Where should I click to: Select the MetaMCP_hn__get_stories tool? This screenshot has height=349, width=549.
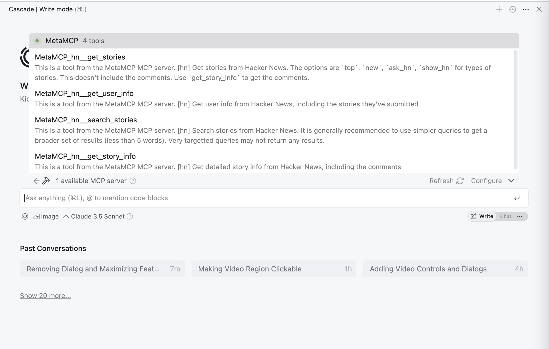80,57
